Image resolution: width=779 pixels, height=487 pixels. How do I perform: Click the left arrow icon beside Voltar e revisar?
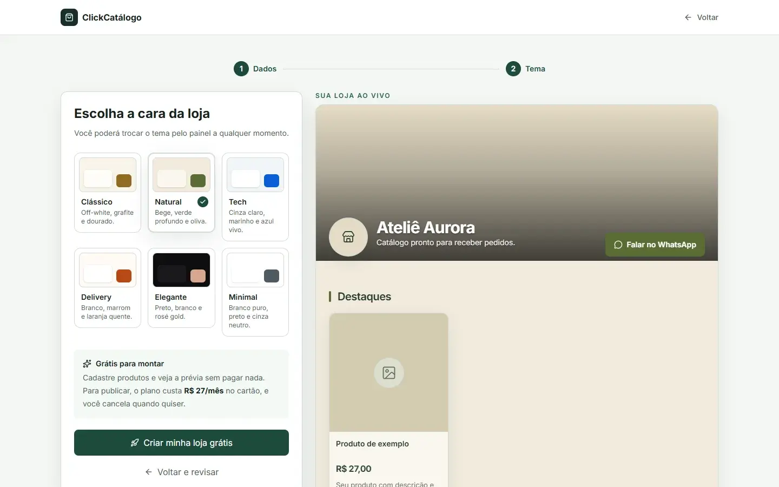[149, 472]
